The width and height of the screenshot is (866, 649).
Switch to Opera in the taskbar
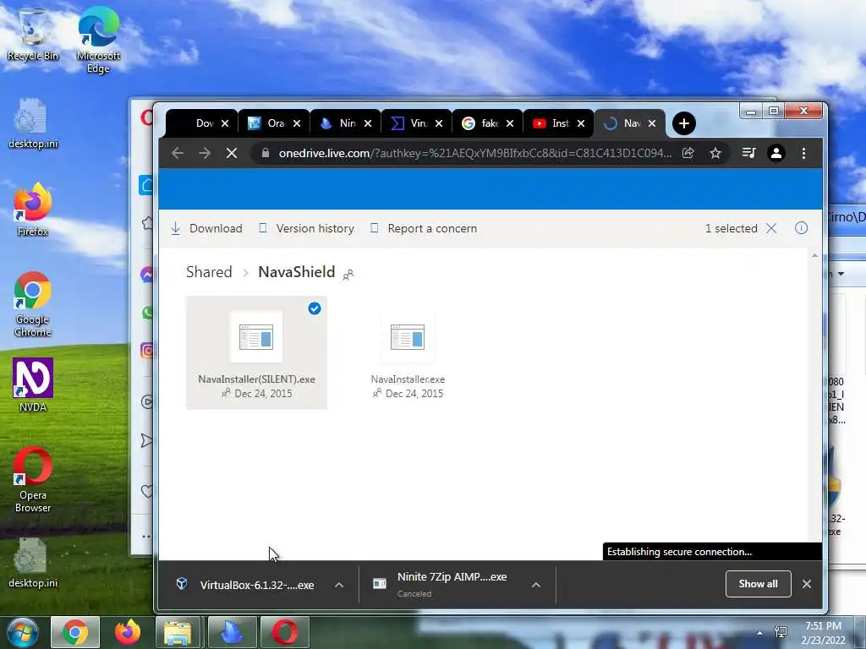(284, 632)
